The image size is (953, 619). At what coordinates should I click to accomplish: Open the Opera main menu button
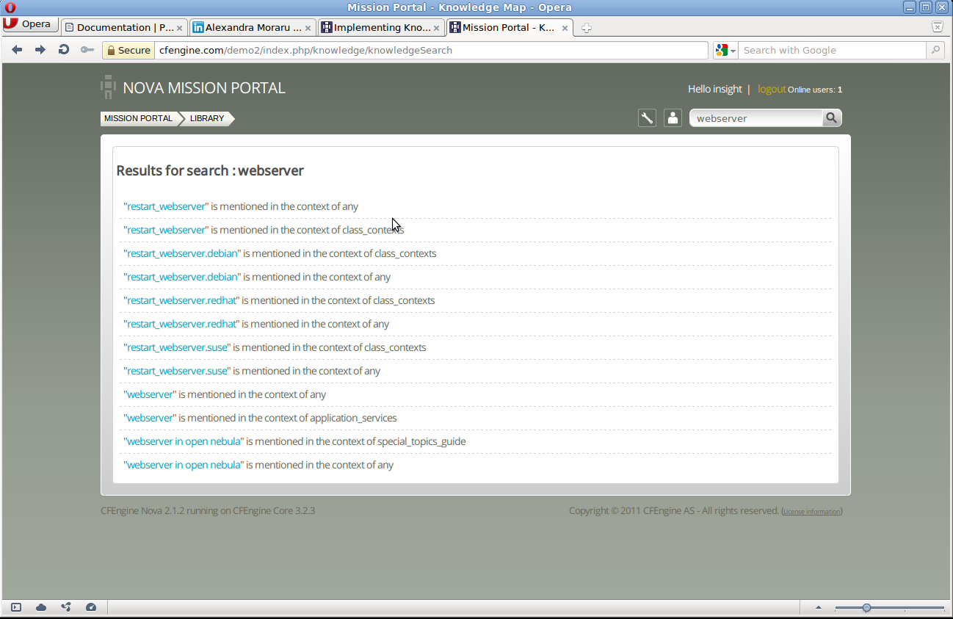pos(30,23)
